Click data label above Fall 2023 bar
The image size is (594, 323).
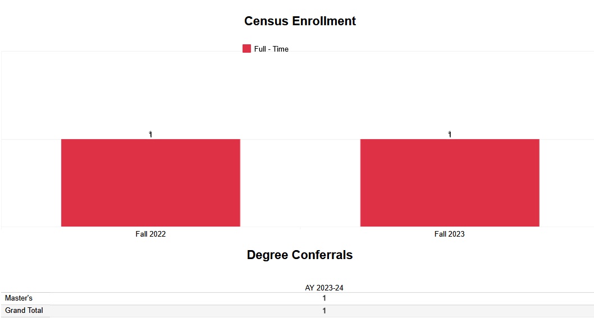pos(450,134)
